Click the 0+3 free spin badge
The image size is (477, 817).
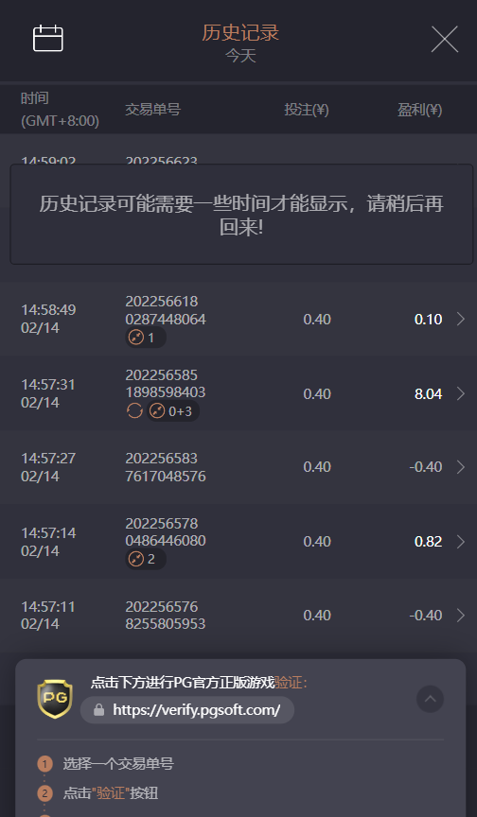pyautogui.click(x=172, y=411)
